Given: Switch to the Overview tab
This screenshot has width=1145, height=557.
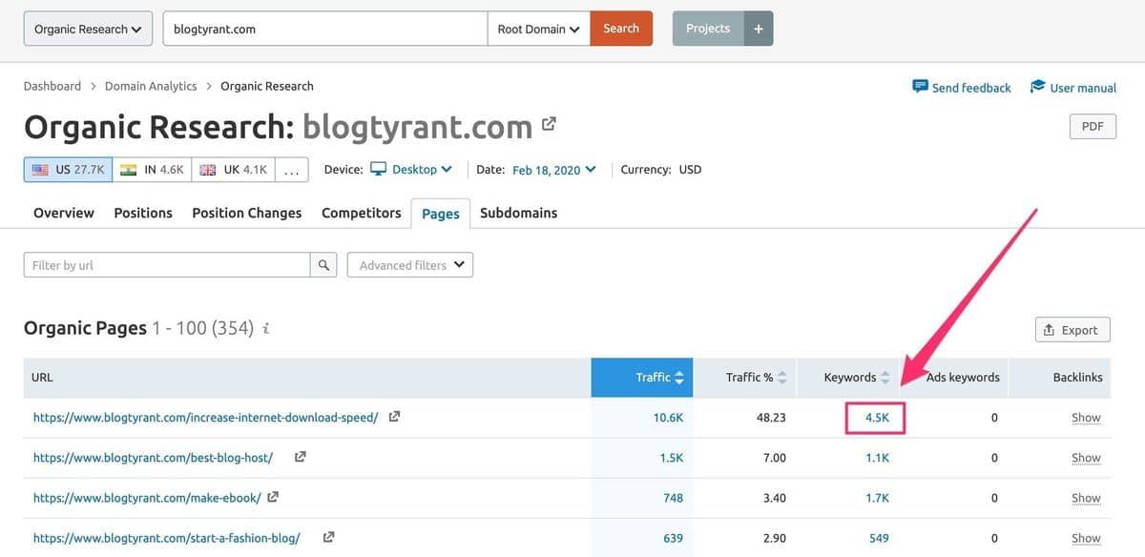Looking at the screenshot, I should click(64, 213).
